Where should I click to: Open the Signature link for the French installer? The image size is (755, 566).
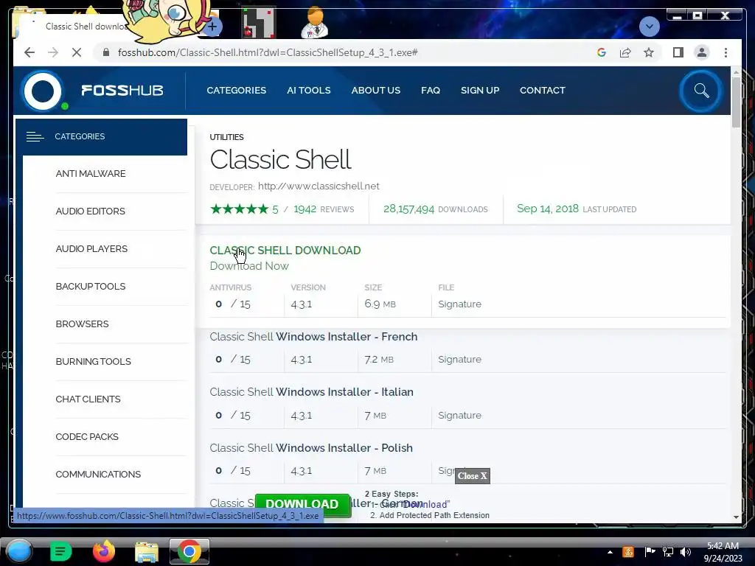tap(459, 360)
